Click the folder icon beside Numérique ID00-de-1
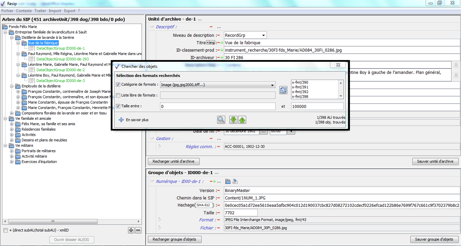Image resolution: width=461 pixels, height=246 pixels. click(228, 181)
